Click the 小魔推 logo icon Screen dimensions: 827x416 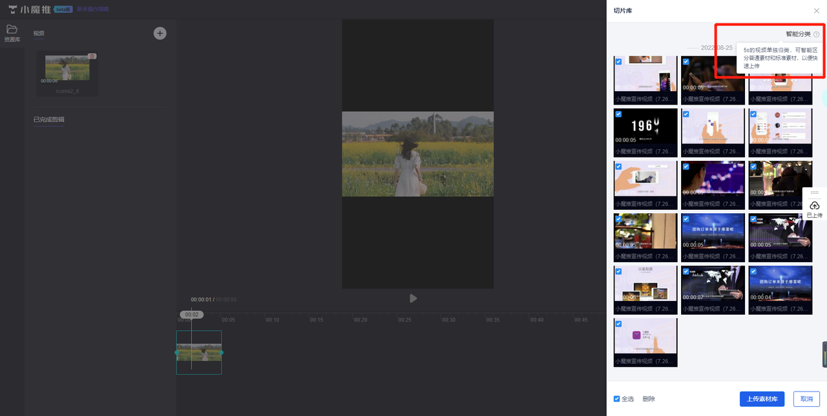(x=12, y=10)
